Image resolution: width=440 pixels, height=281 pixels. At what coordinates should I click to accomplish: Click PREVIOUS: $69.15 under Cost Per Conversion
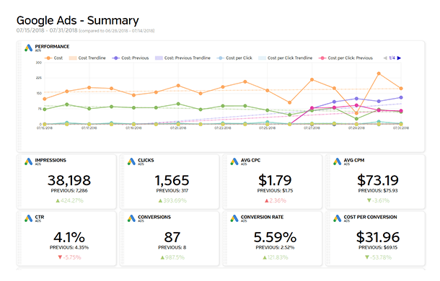coord(378,248)
